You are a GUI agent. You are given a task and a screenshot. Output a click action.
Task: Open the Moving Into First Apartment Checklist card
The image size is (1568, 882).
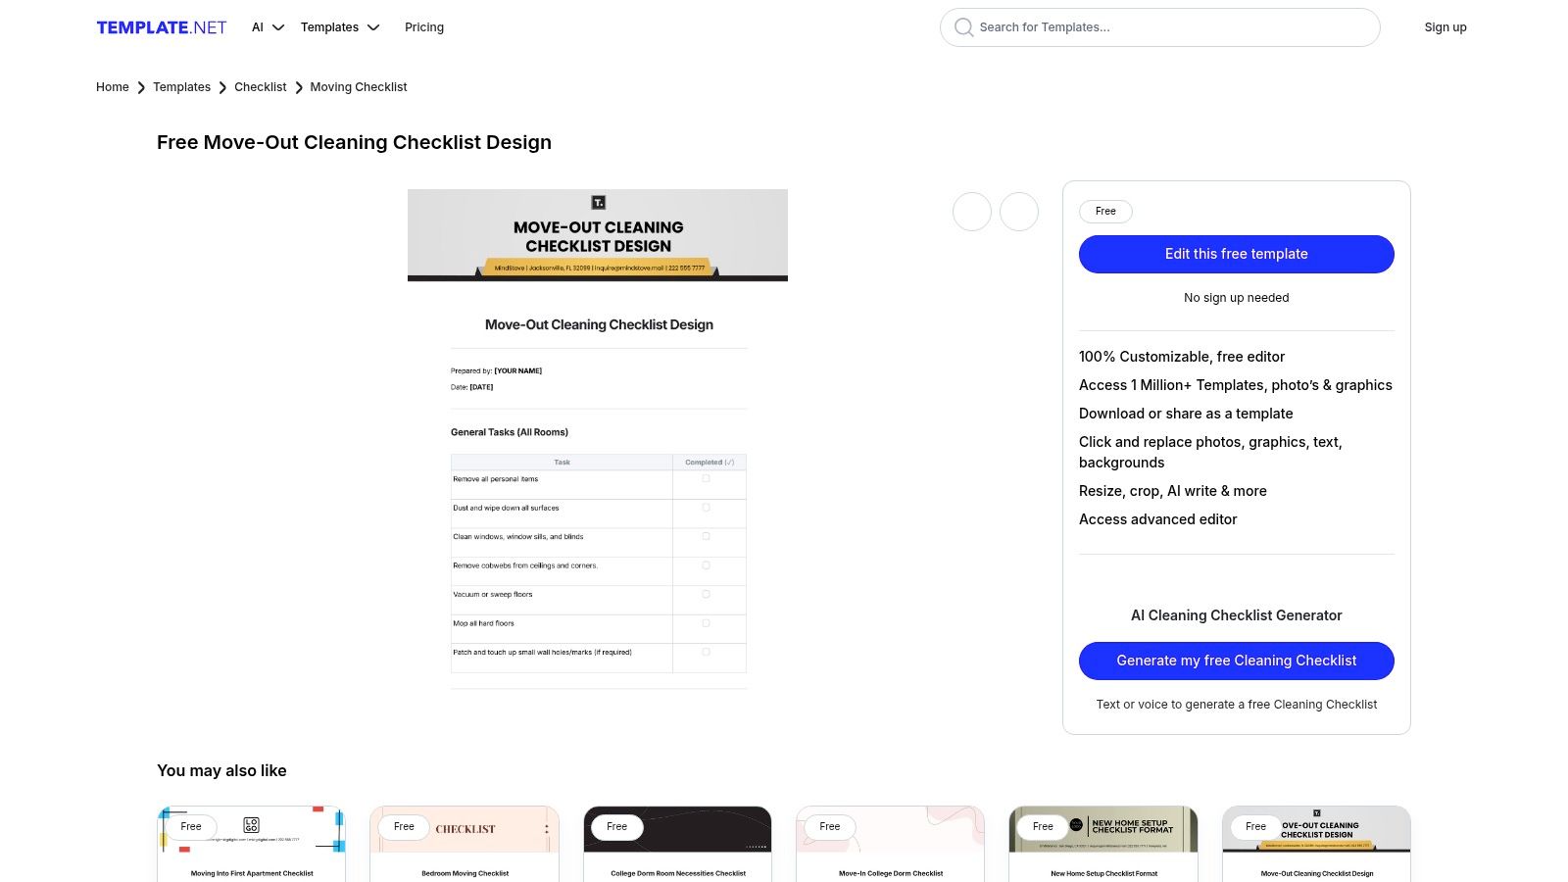point(252,845)
